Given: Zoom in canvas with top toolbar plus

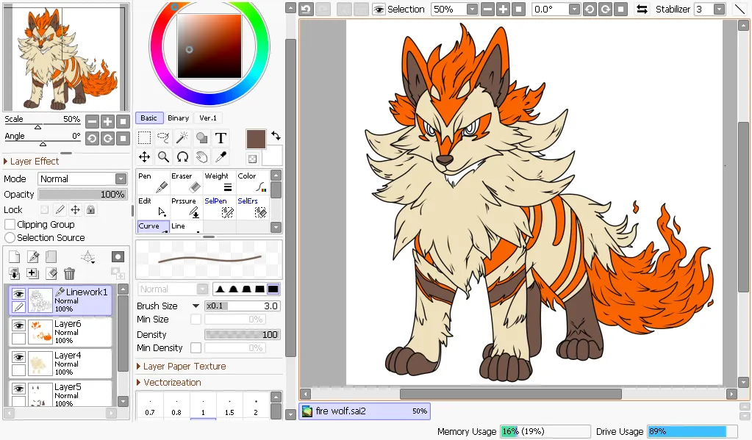Looking at the screenshot, I should 503,9.
